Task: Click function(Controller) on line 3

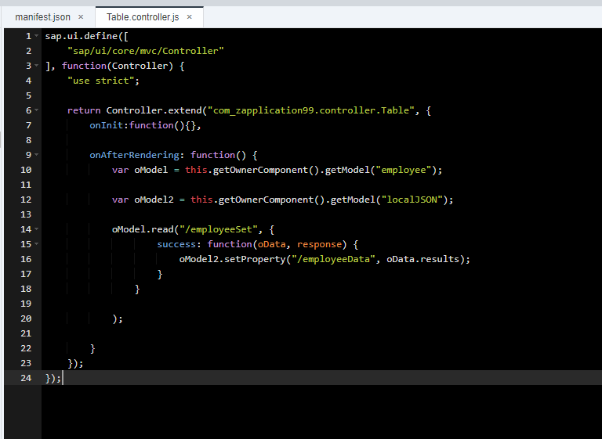Action: (118, 66)
